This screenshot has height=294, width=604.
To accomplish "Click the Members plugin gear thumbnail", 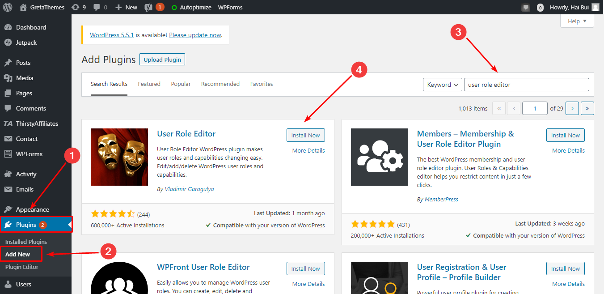I will 380,157.
